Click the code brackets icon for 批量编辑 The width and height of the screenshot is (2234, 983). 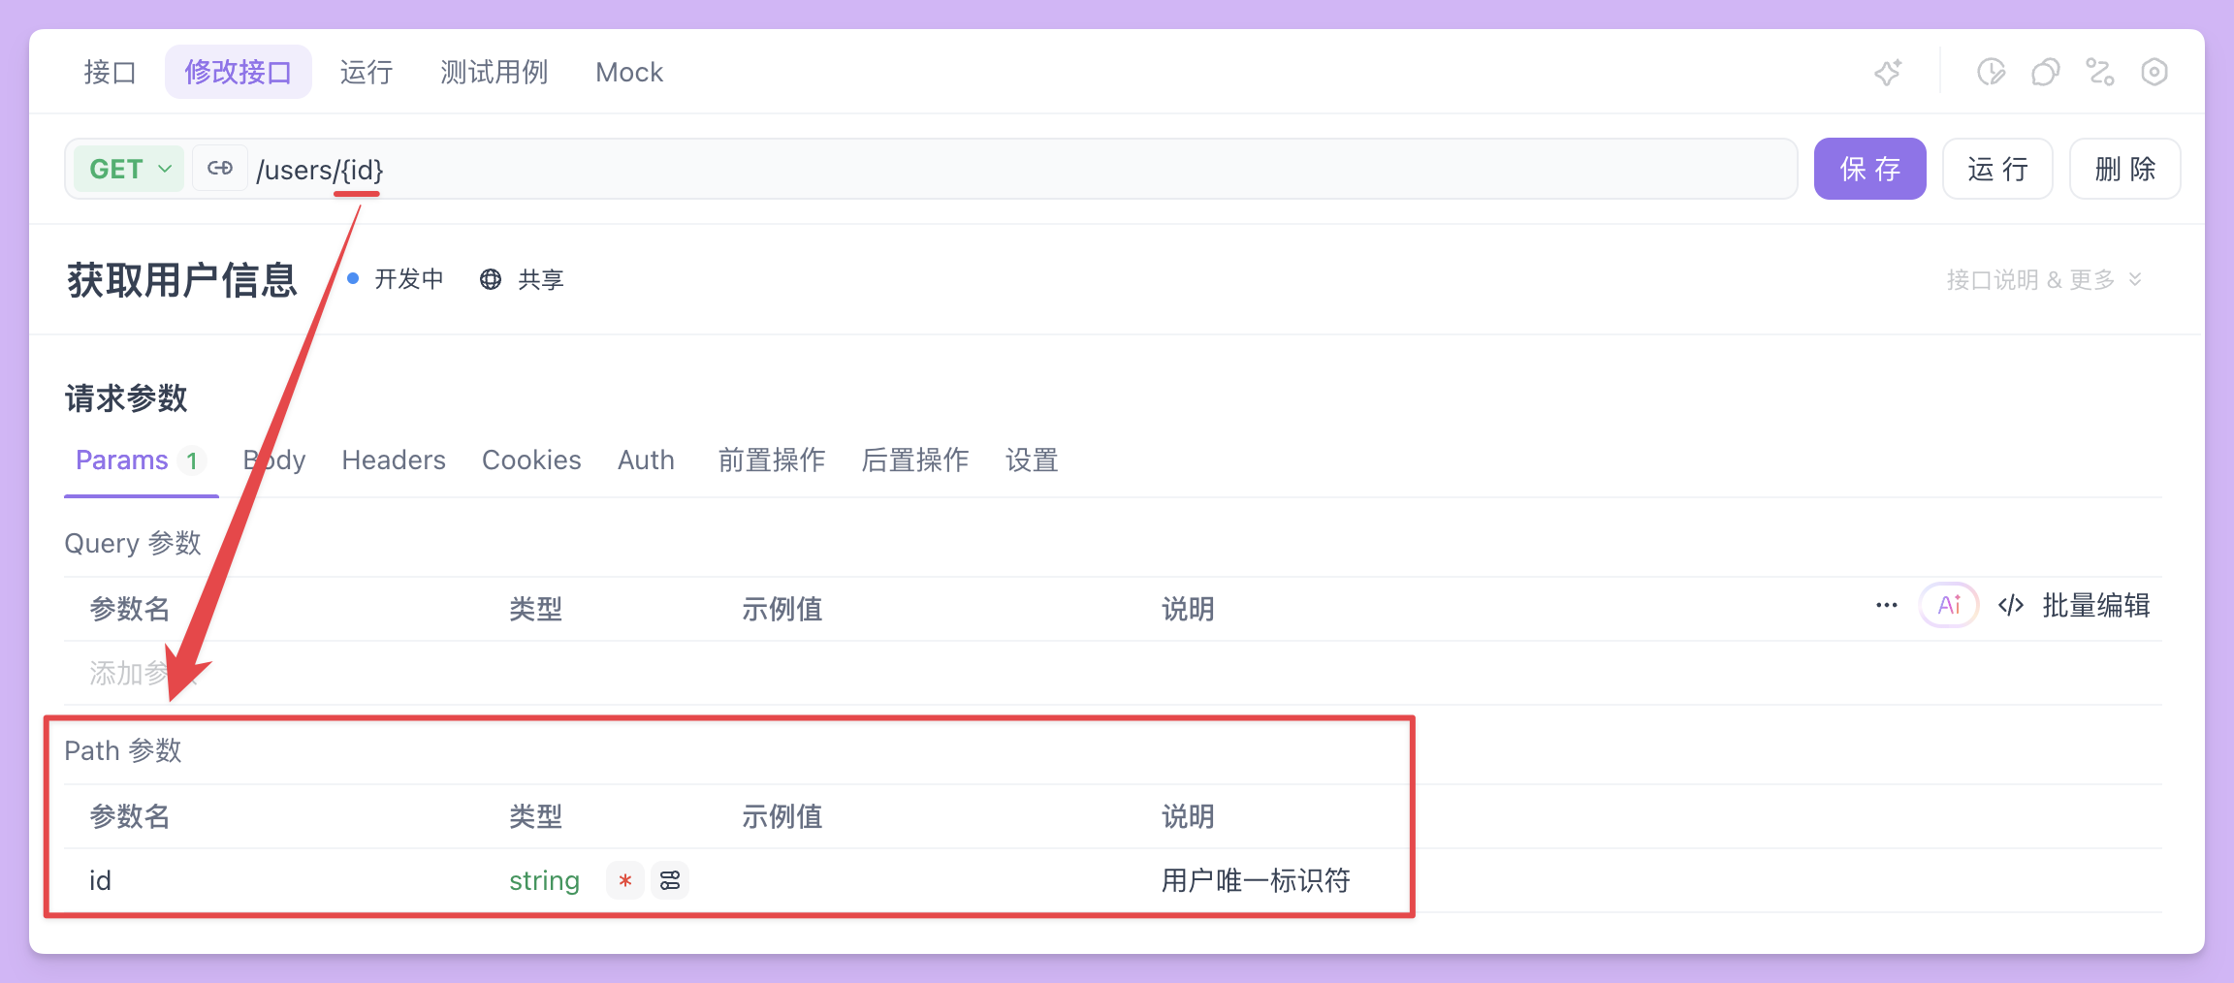click(x=2011, y=605)
